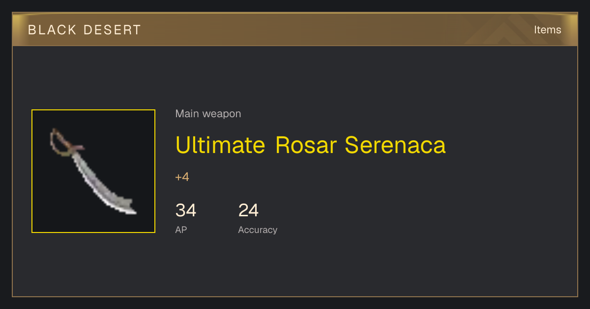The width and height of the screenshot is (590, 309).
Task: Click the word weapon in category label
Action: (x=222, y=114)
